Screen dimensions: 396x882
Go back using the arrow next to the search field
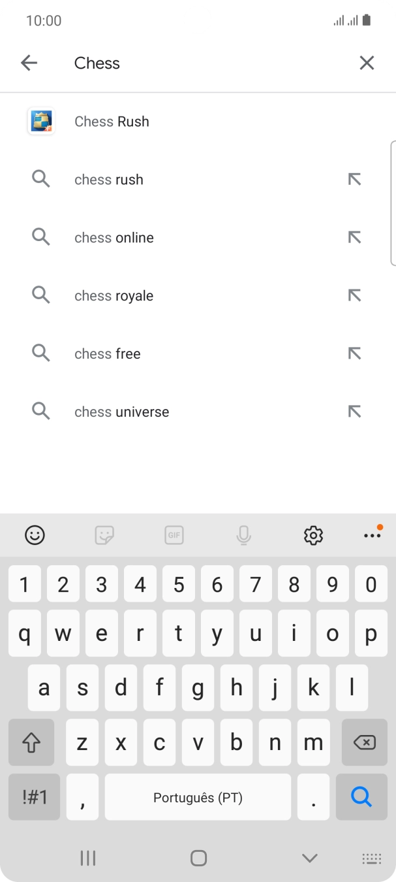point(29,63)
